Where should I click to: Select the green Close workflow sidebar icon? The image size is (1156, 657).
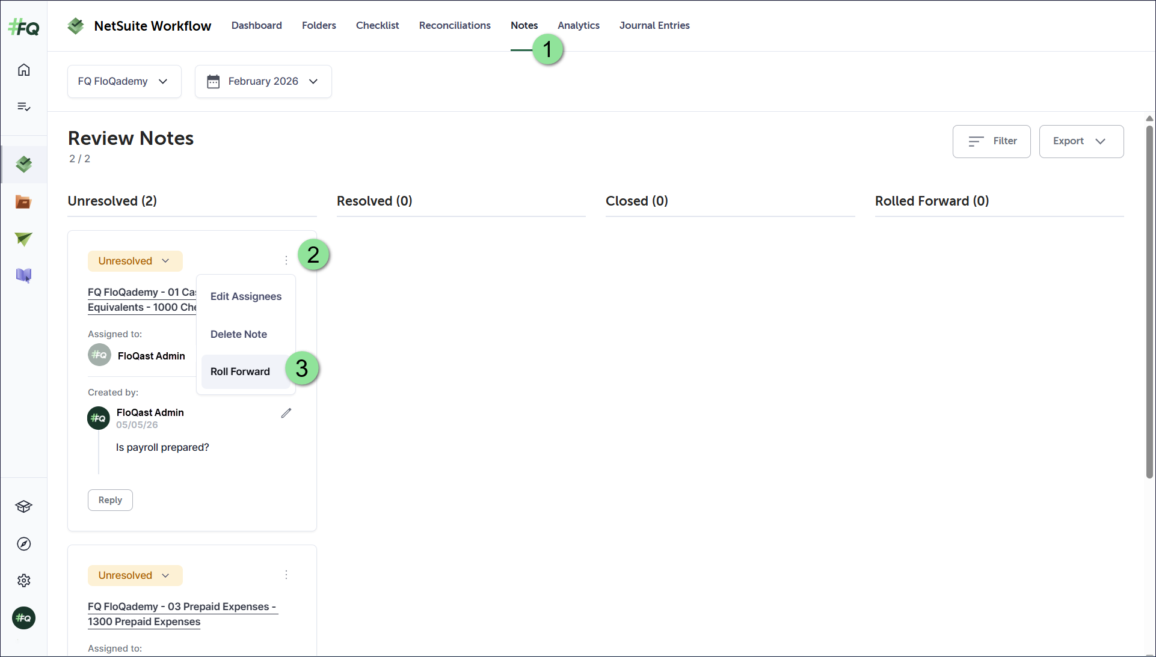(23, 164)
